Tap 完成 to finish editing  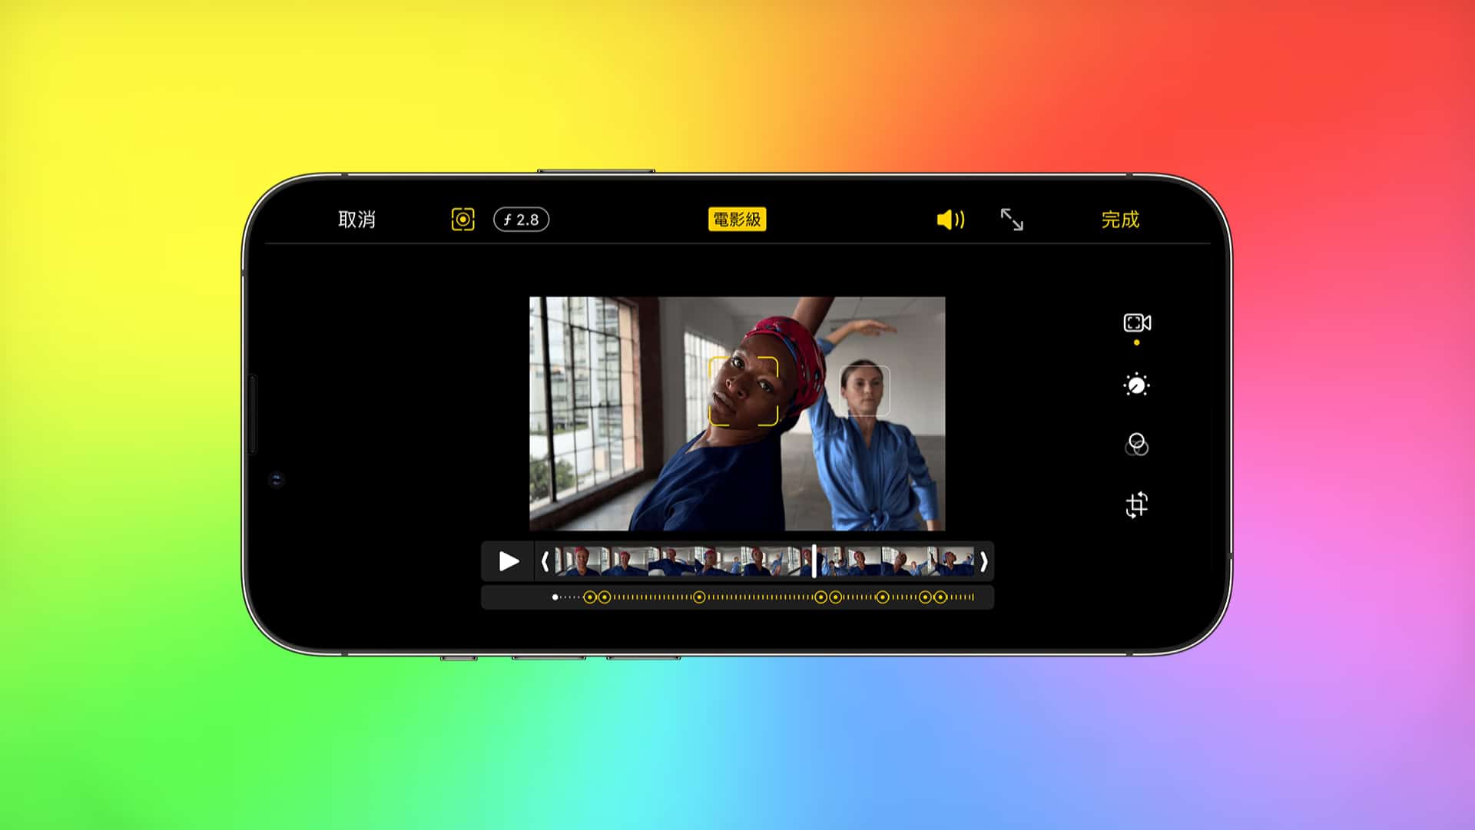tap(1120, 220)
